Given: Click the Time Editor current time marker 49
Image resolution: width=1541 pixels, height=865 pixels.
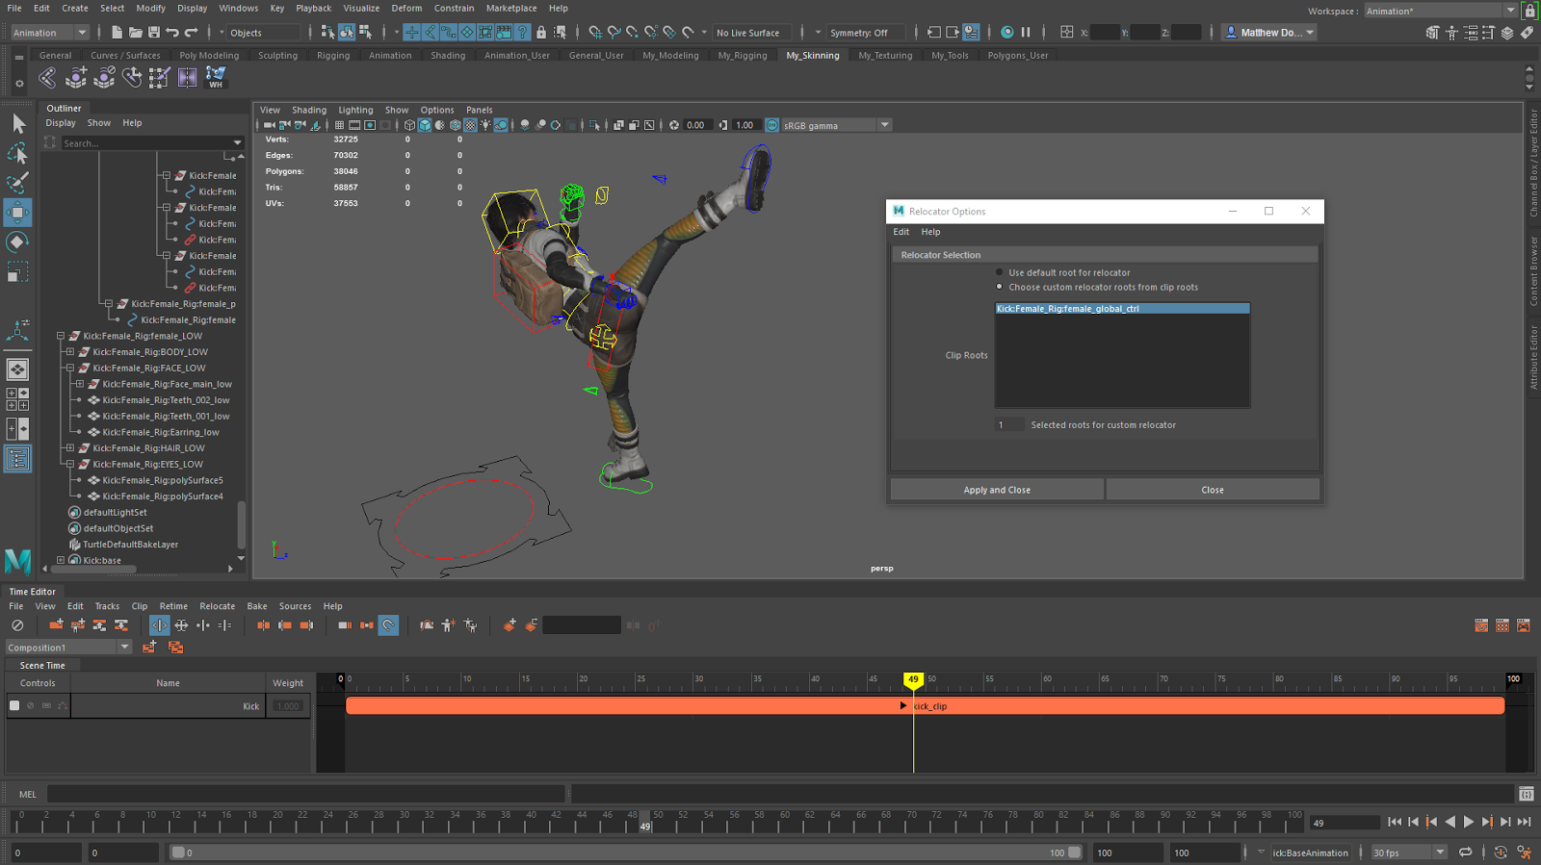Looking at the screenshot, I should click(x=913, y=679).
